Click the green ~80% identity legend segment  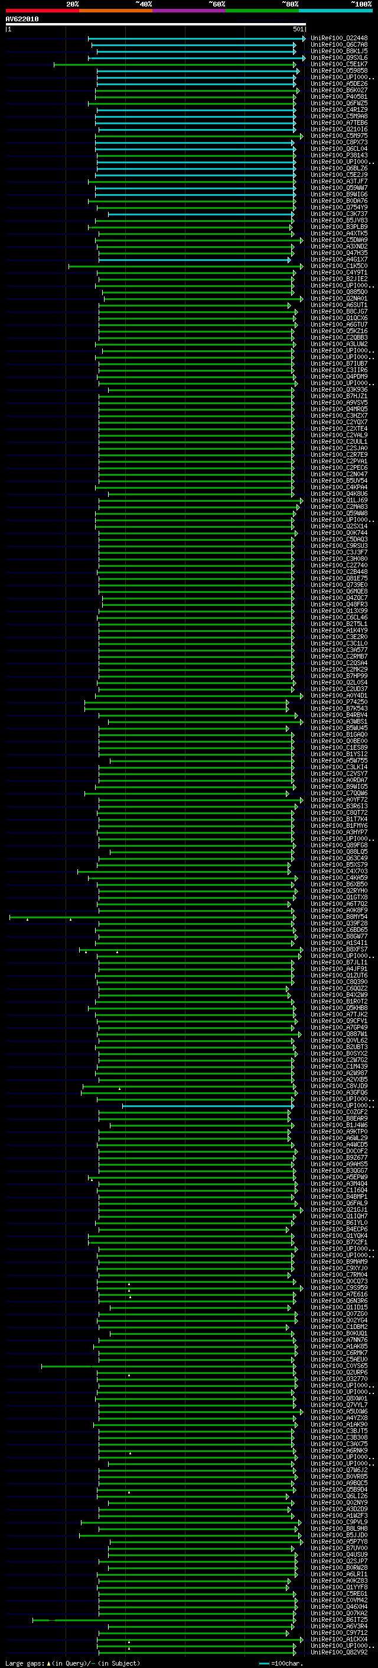[262, 11]
